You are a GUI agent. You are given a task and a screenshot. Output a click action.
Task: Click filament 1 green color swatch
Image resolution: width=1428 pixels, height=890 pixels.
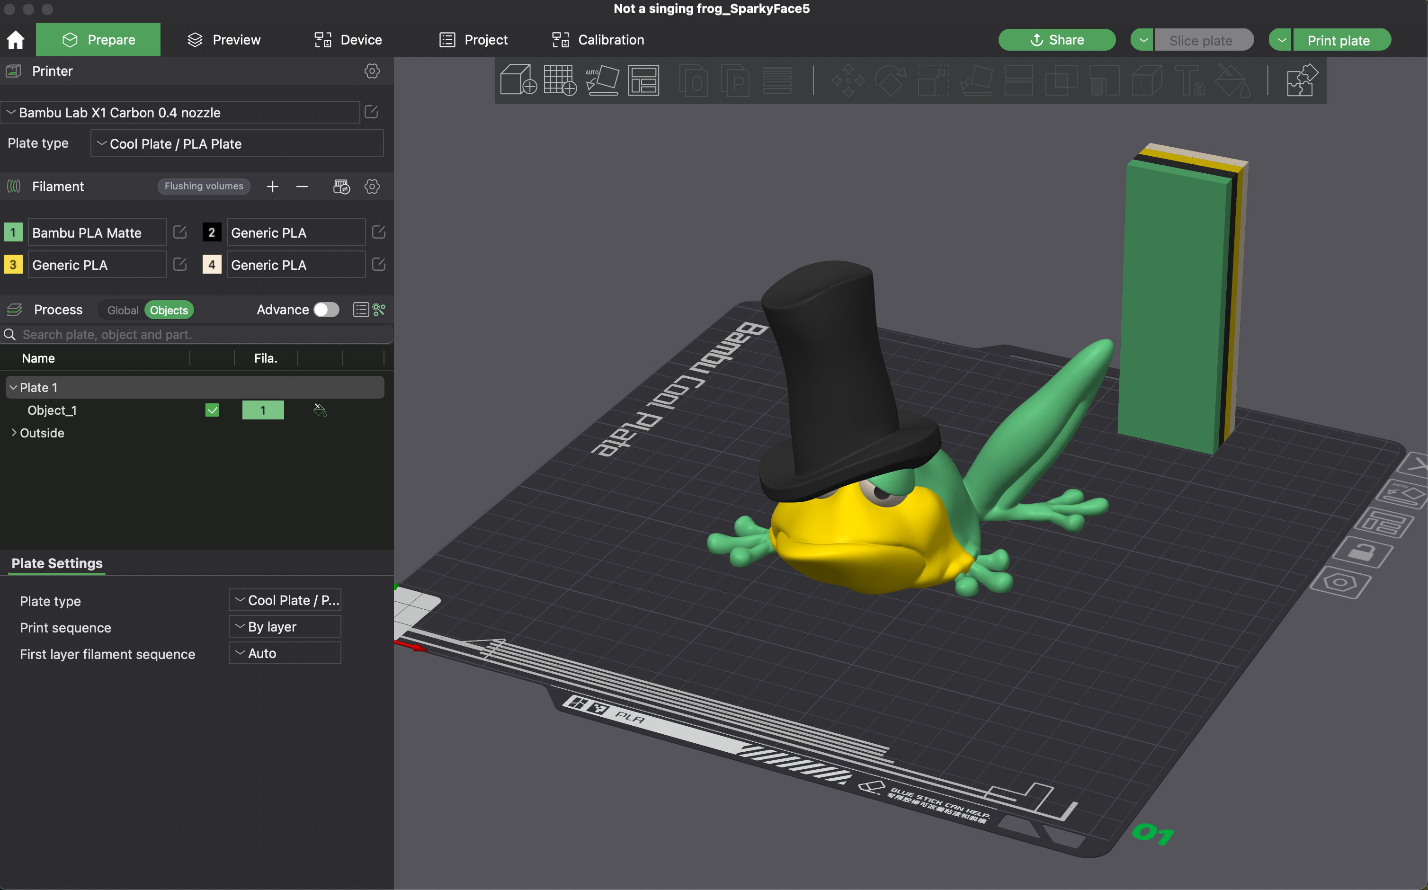point(13,232)
